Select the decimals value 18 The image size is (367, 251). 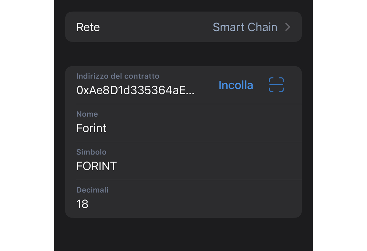82,204
